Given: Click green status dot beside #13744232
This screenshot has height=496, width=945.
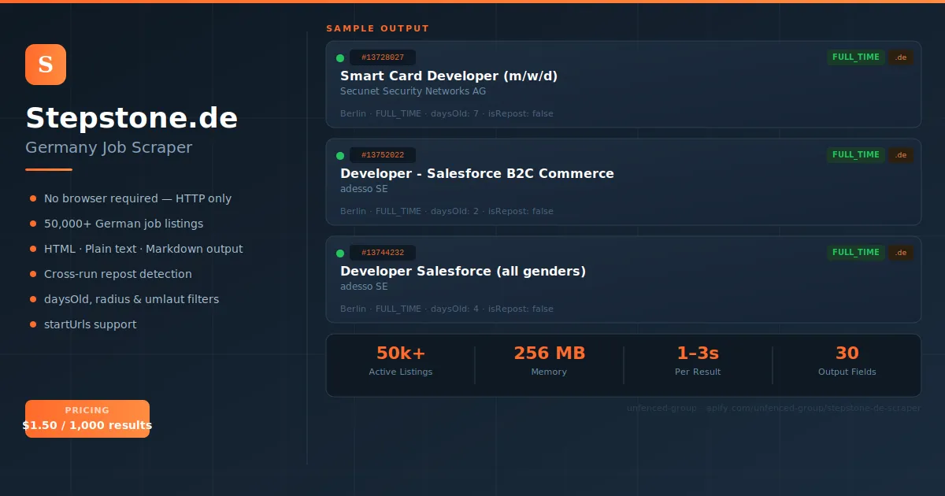Looking at the screenshot, I should 340,254.
